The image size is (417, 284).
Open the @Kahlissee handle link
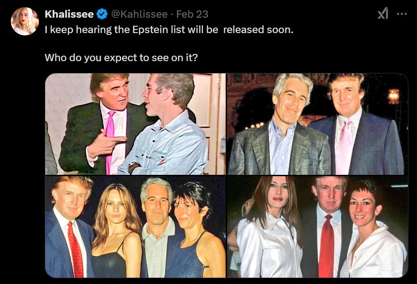pyautogui.click(x=139, y=14)
